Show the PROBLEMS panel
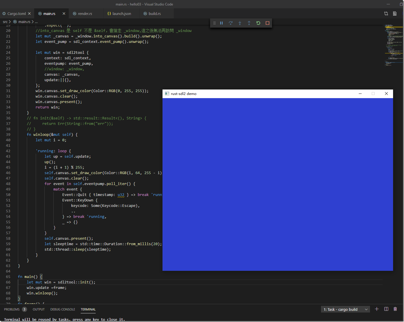 point(12,309)
